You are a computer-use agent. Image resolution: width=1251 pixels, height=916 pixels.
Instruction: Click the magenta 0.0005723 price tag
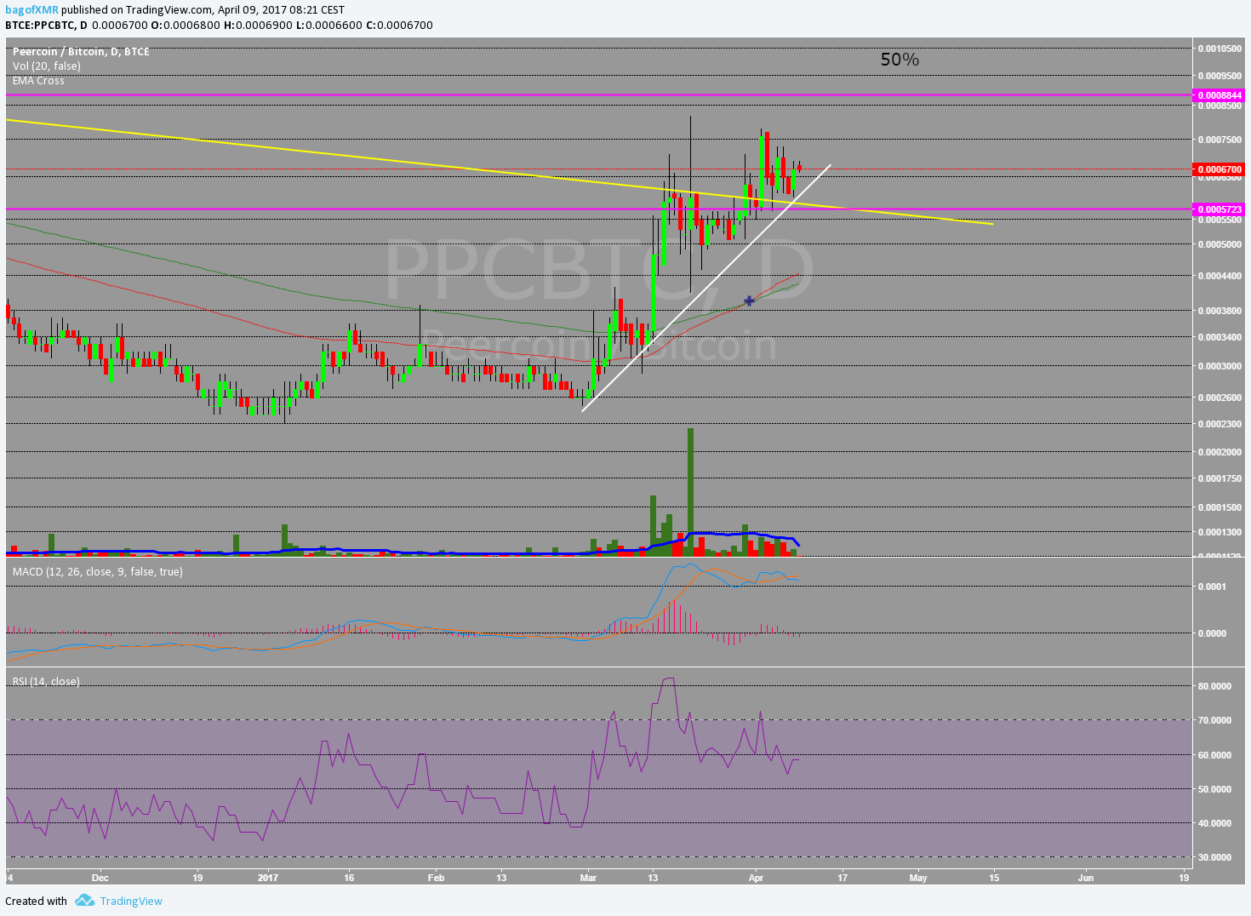point(1220,209)
